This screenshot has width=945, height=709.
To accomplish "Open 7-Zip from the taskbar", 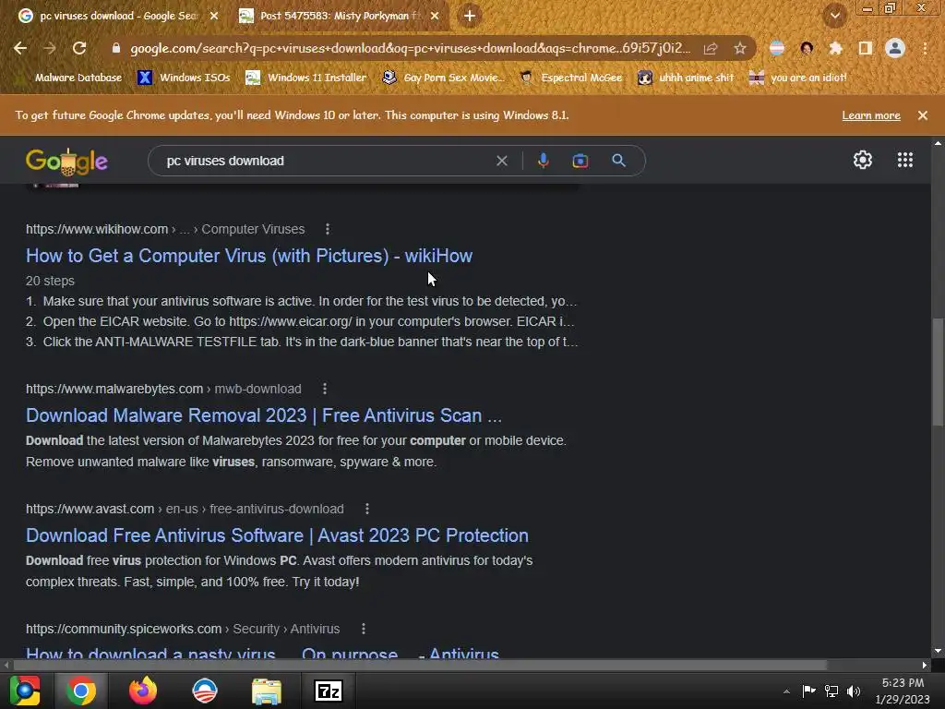I will click(329, 691).
